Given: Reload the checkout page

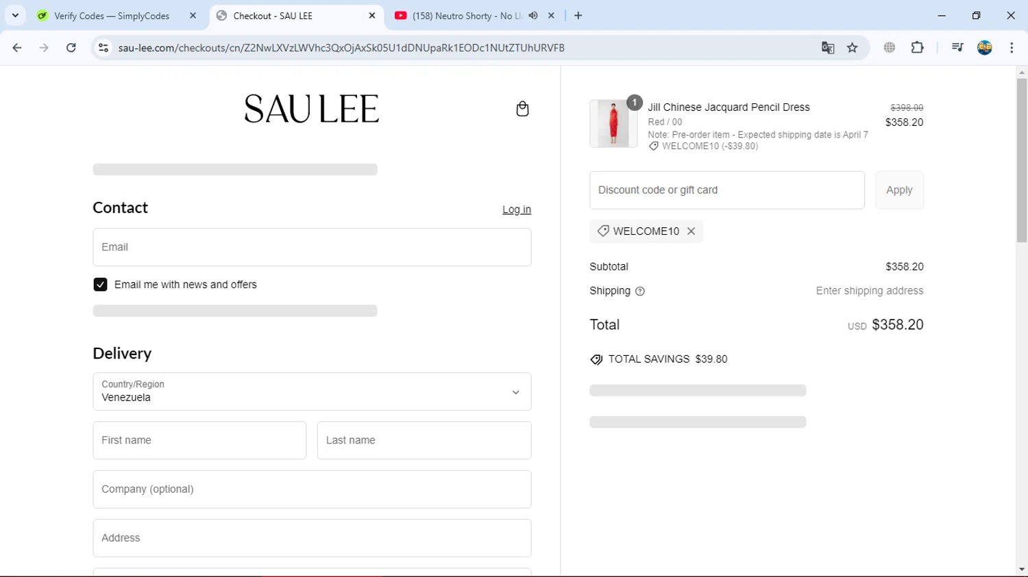Looking at the screenshot, I should pyautogui.click(x=71, y=48).
